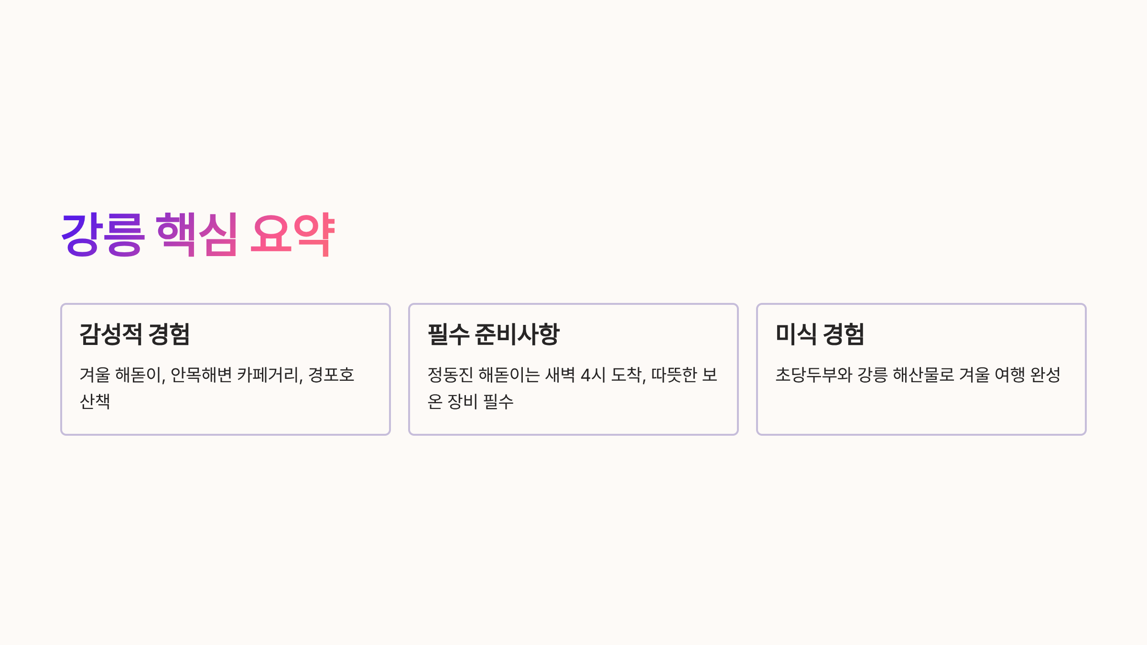The width and height of the screenshot is (1147, 645).
Task: Select the 감성적 경험 card box
Action: point(226,369)
